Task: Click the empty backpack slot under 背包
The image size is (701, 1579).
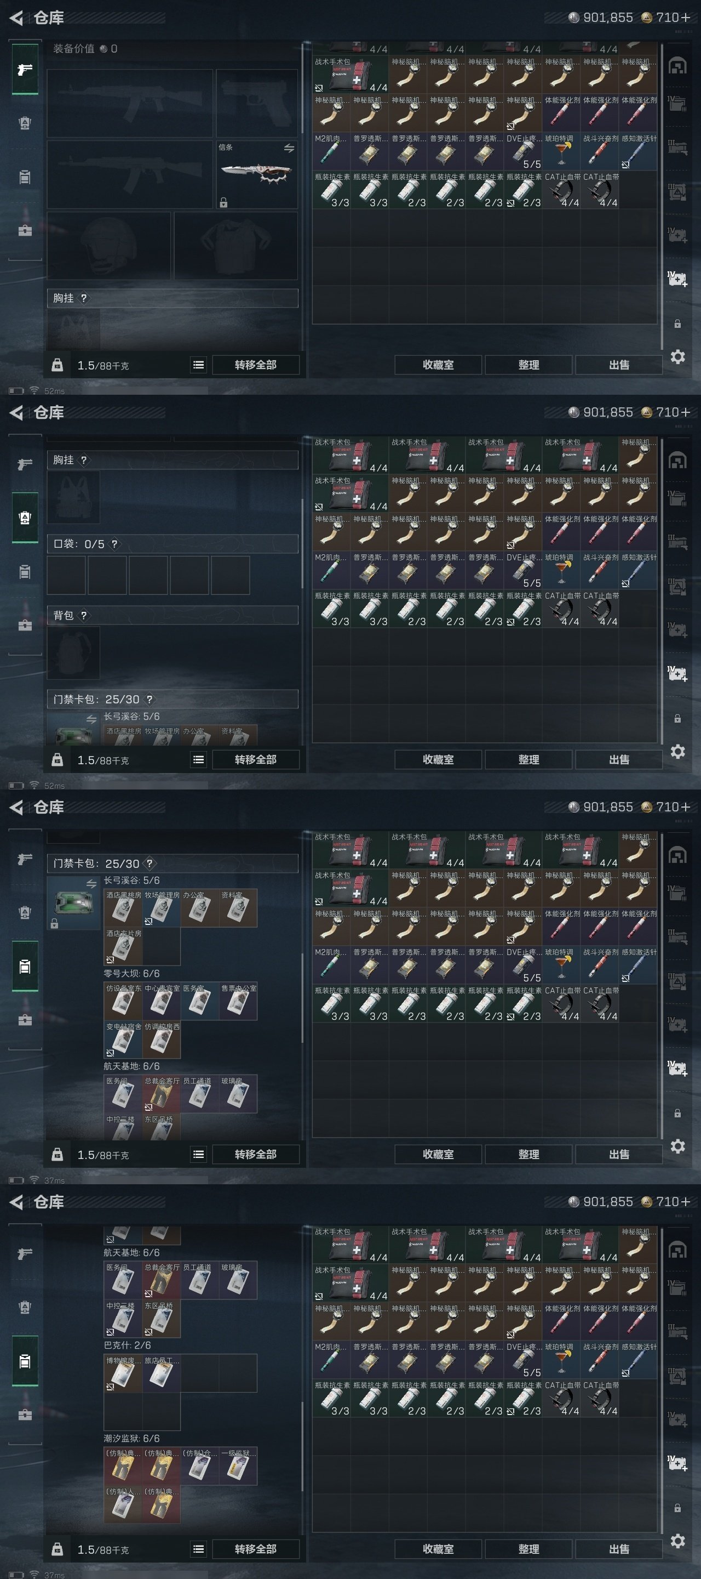Action: [x=73, y=652]
